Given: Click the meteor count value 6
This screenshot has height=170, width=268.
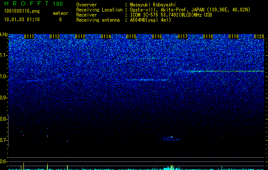Looking at the screenshot, I should 61,20.
